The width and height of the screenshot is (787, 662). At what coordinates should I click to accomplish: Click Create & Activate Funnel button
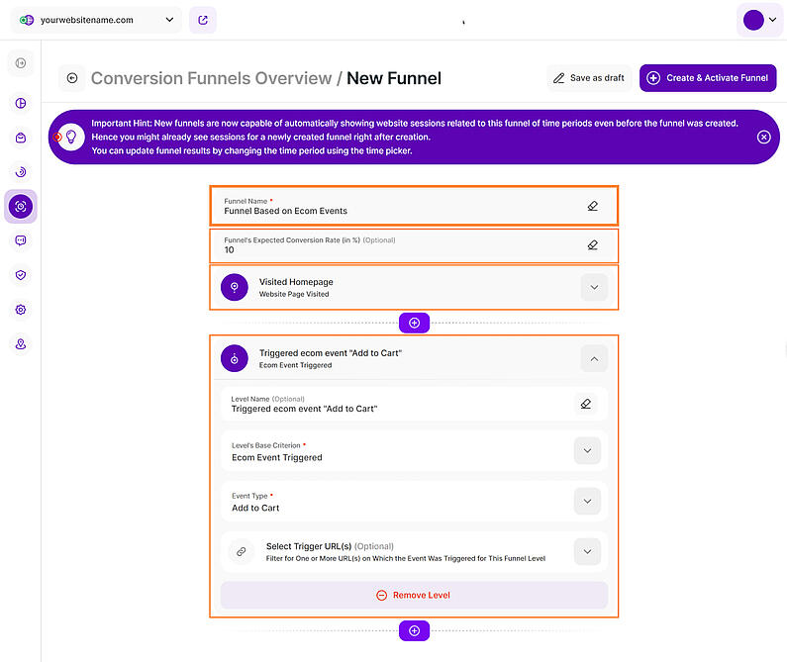(x=708, y=78)
